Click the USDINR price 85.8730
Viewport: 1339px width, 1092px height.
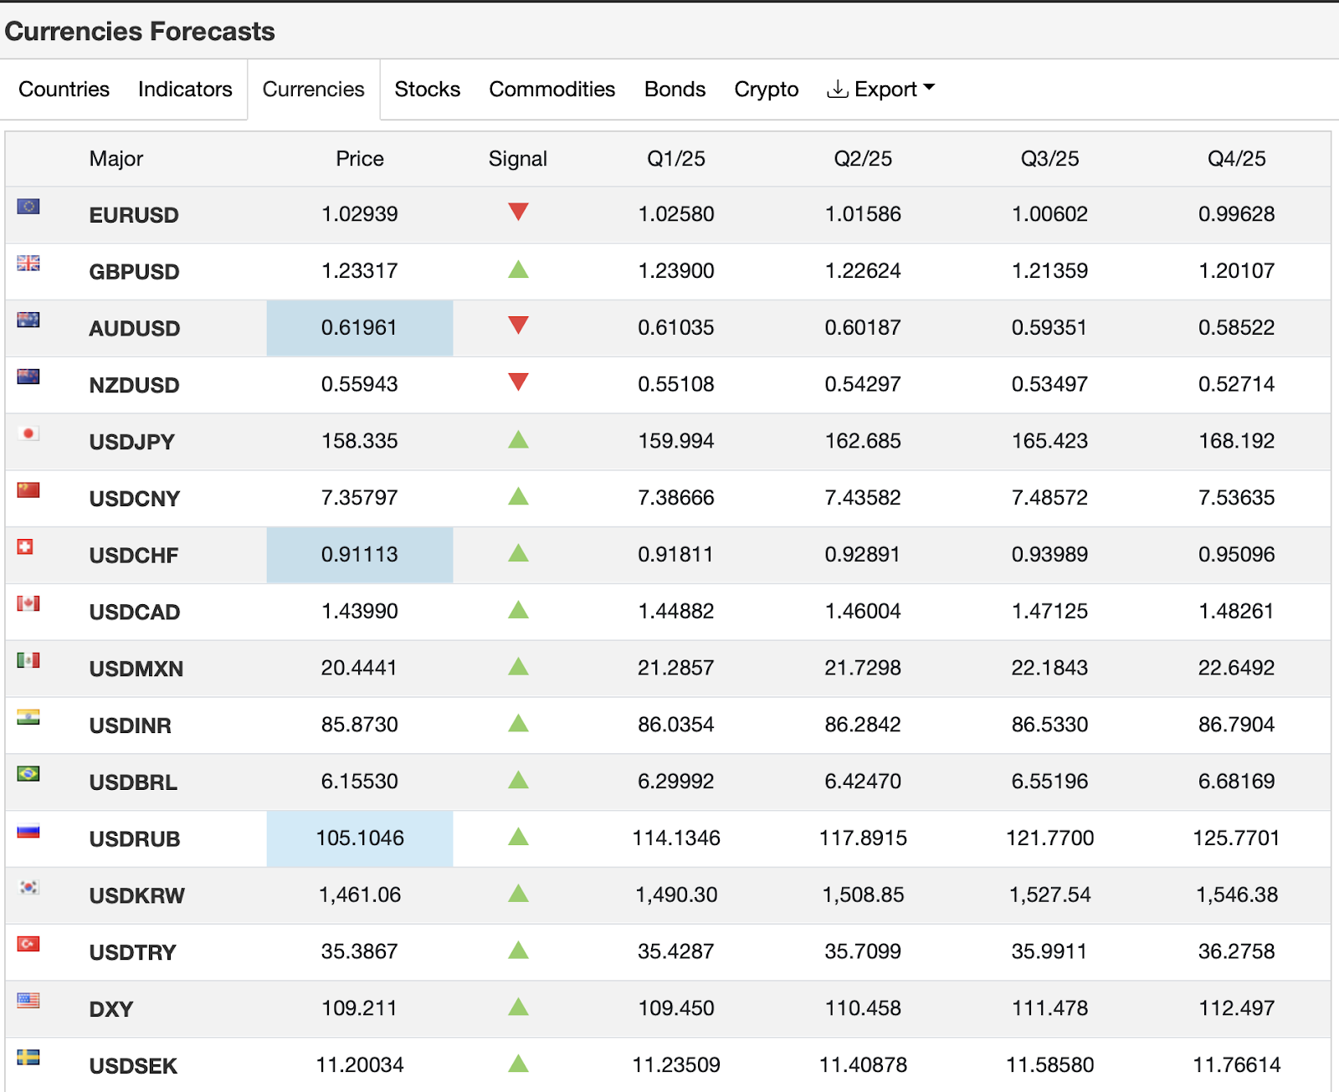[360, 725]
